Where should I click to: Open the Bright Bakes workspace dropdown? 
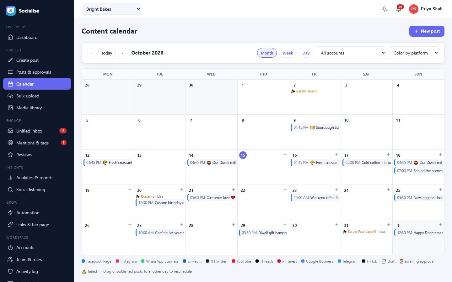pyautogui.click(x=111, y=9)
